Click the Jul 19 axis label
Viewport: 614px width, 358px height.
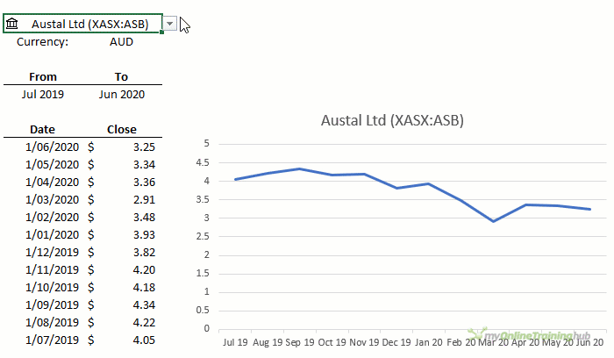(x=235, y=342)
